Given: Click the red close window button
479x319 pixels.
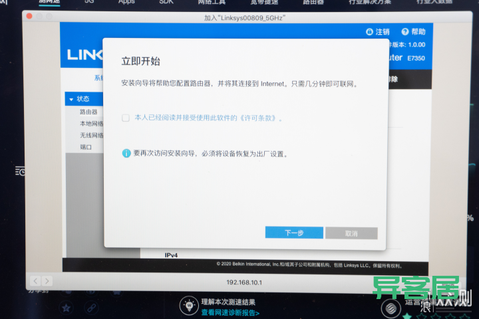Looking at the screenshot, I should [29, 16].
